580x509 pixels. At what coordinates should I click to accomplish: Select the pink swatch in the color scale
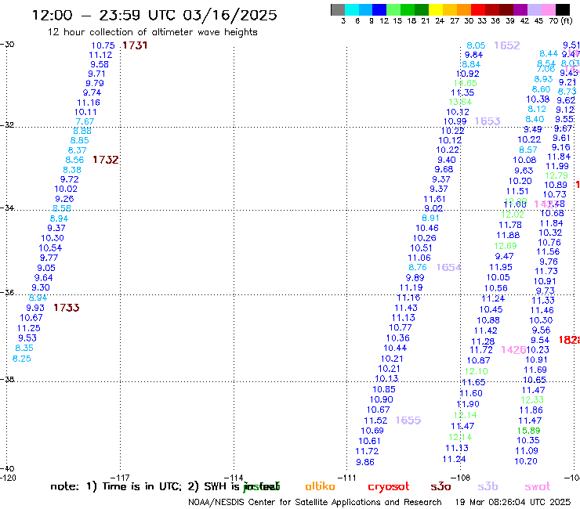[548, 9]
